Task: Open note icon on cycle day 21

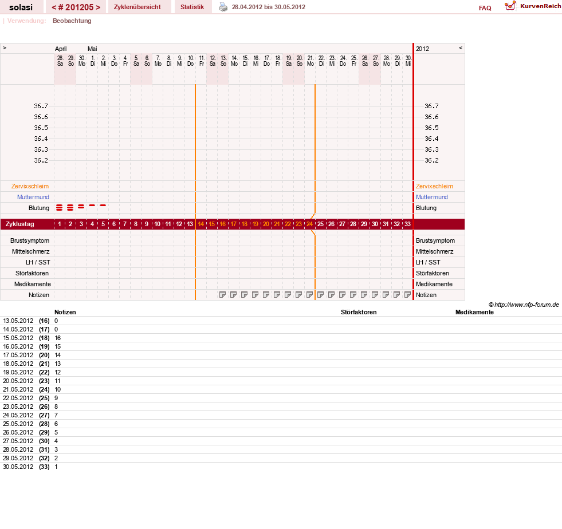Action: 277,295
